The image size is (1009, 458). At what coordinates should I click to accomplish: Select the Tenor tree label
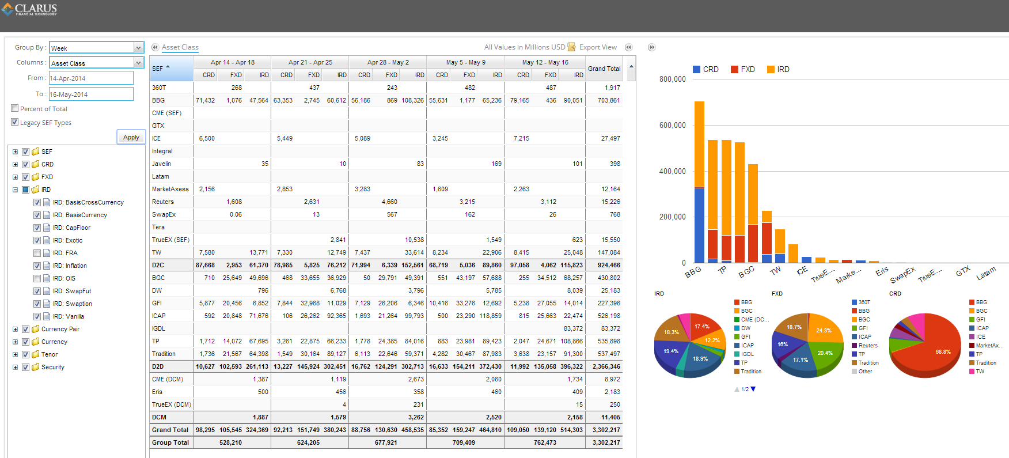click(x=50, y=354)
